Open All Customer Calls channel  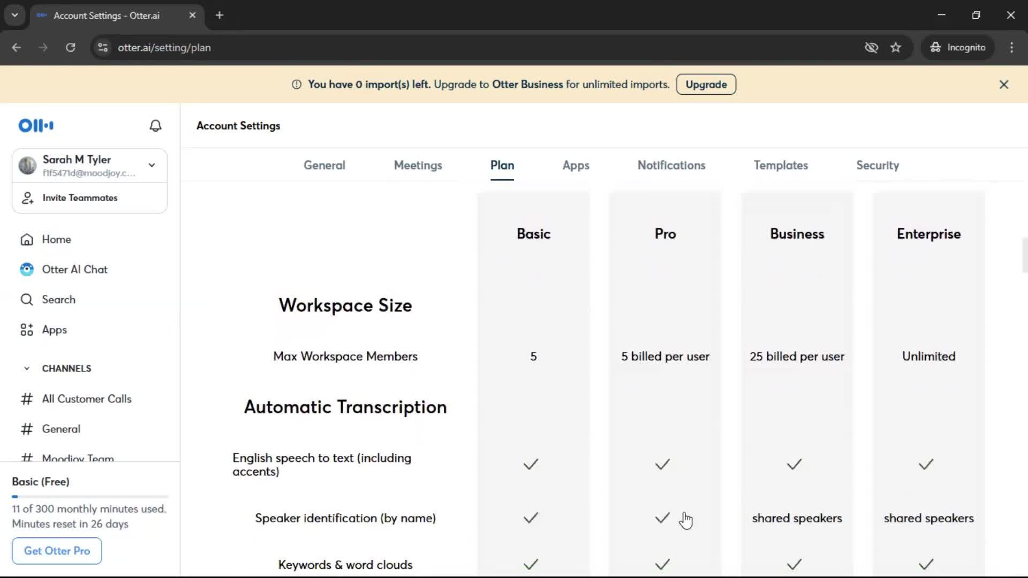point(75,399)
